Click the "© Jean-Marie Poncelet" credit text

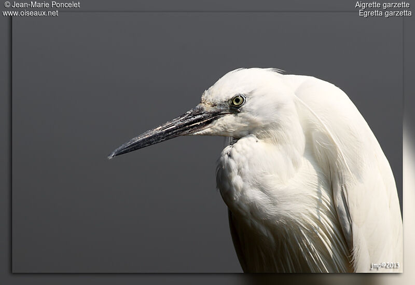point(42,5)
